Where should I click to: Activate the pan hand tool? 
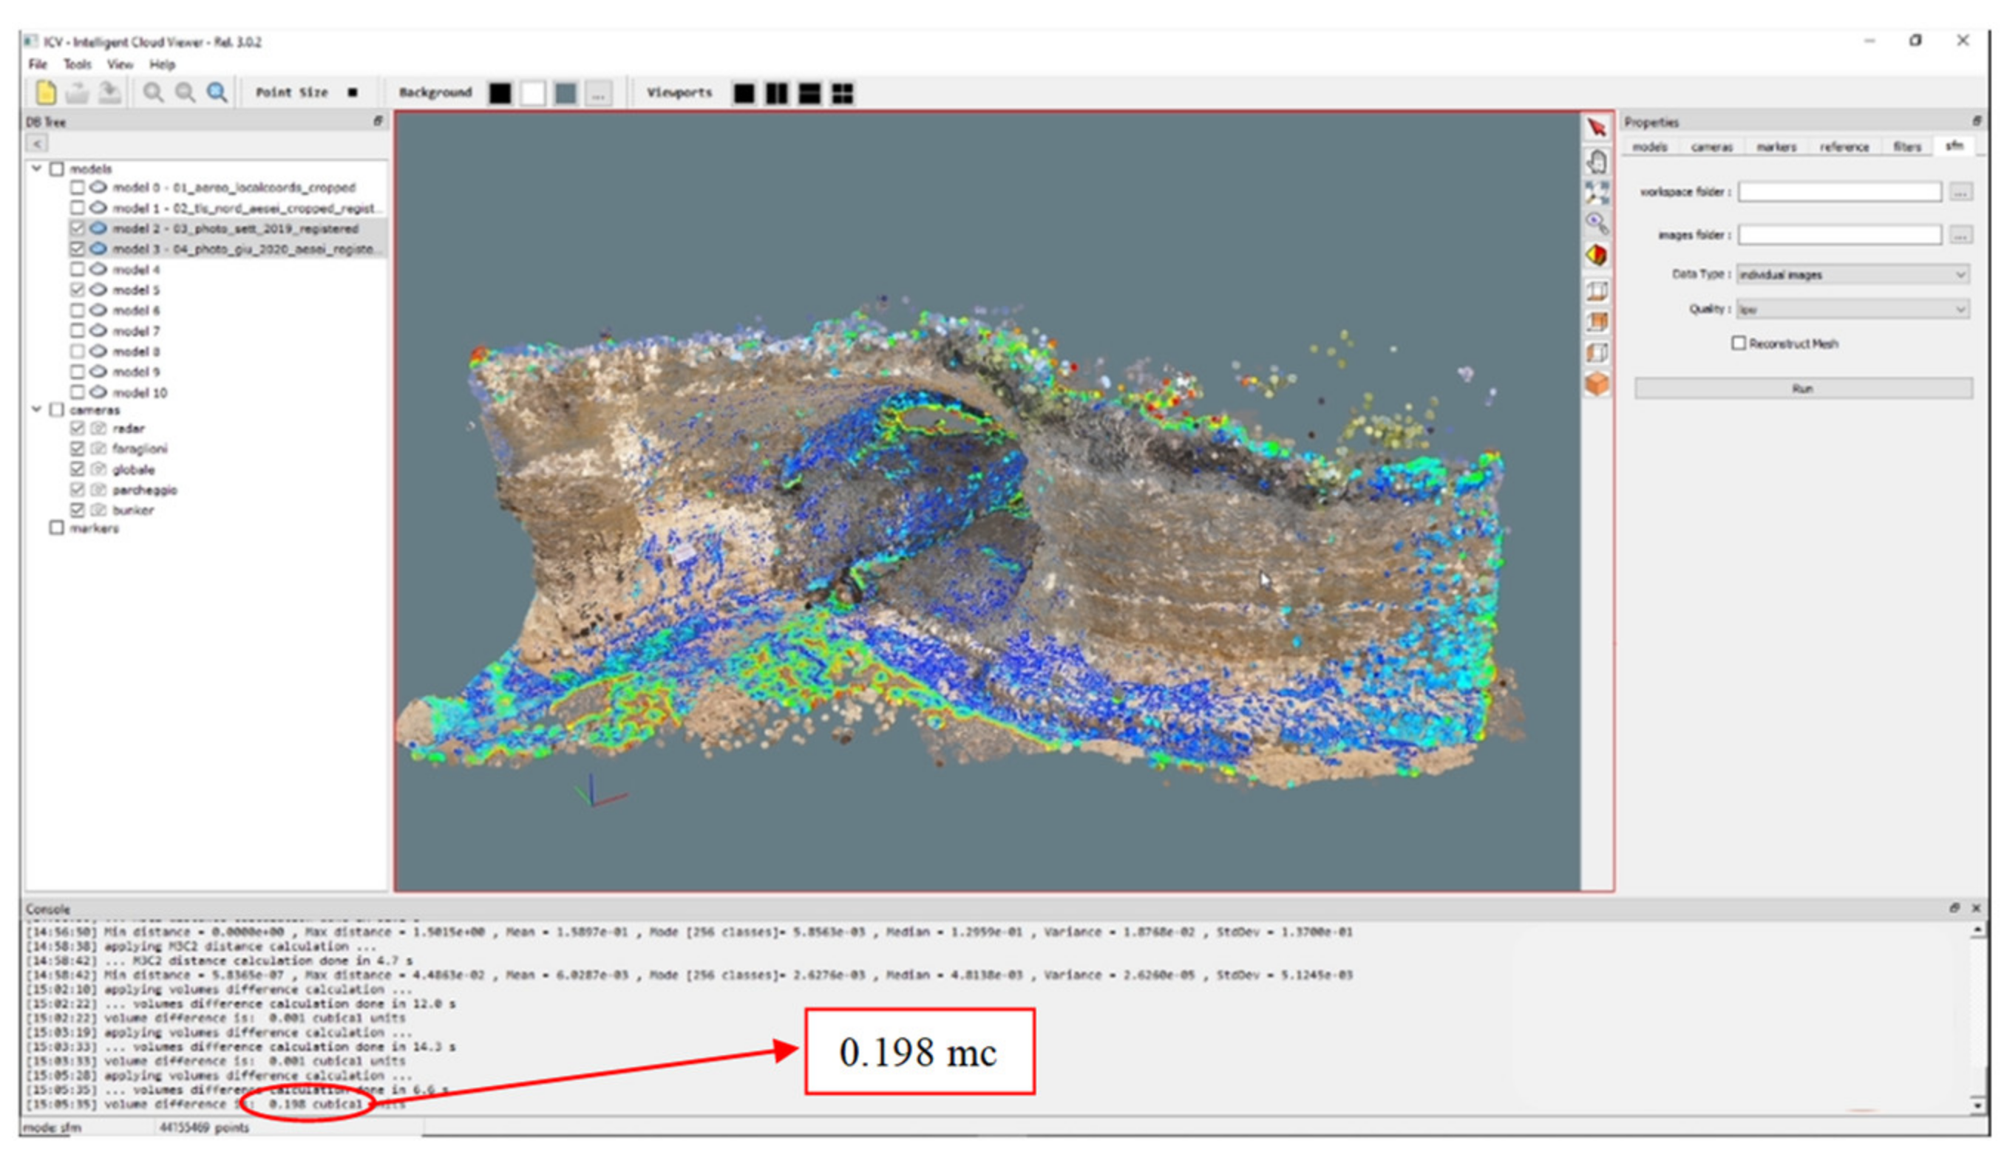pos(1597,160)
